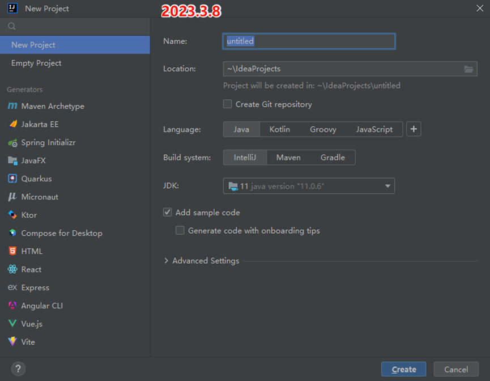490x381 pixels.
Task: Choose the Maven build system
Action: pos(288,158)
